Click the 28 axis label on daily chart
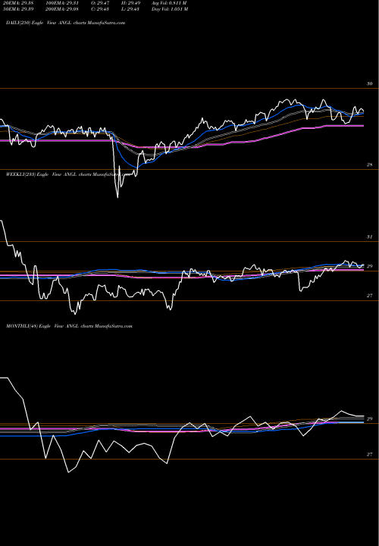The width and height of the screenshot is (379, 546). 370,165
